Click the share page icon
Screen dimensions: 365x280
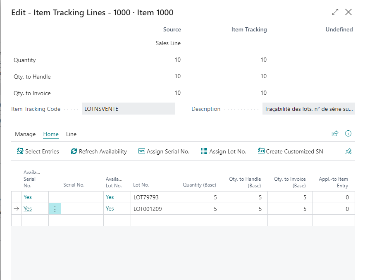pos(335,134)
